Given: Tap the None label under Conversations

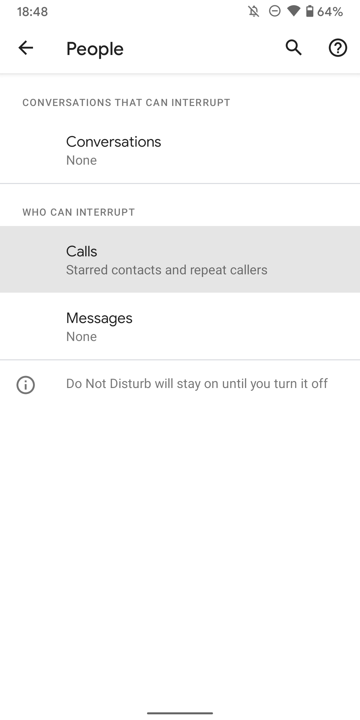Looking at the screenshot, I should click(81, 160).
